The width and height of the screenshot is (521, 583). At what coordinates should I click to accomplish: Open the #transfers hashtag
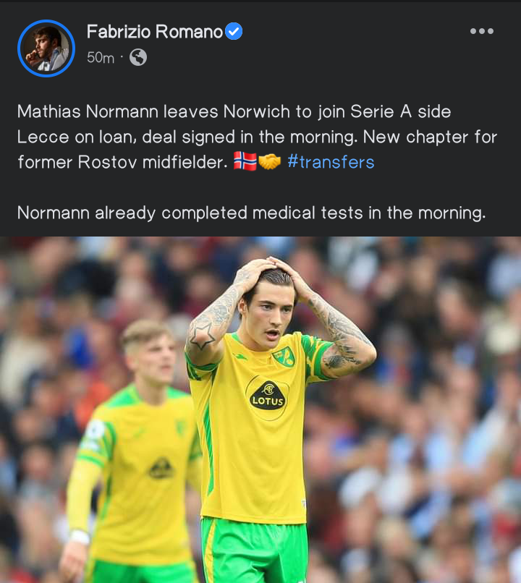[331, 162]
